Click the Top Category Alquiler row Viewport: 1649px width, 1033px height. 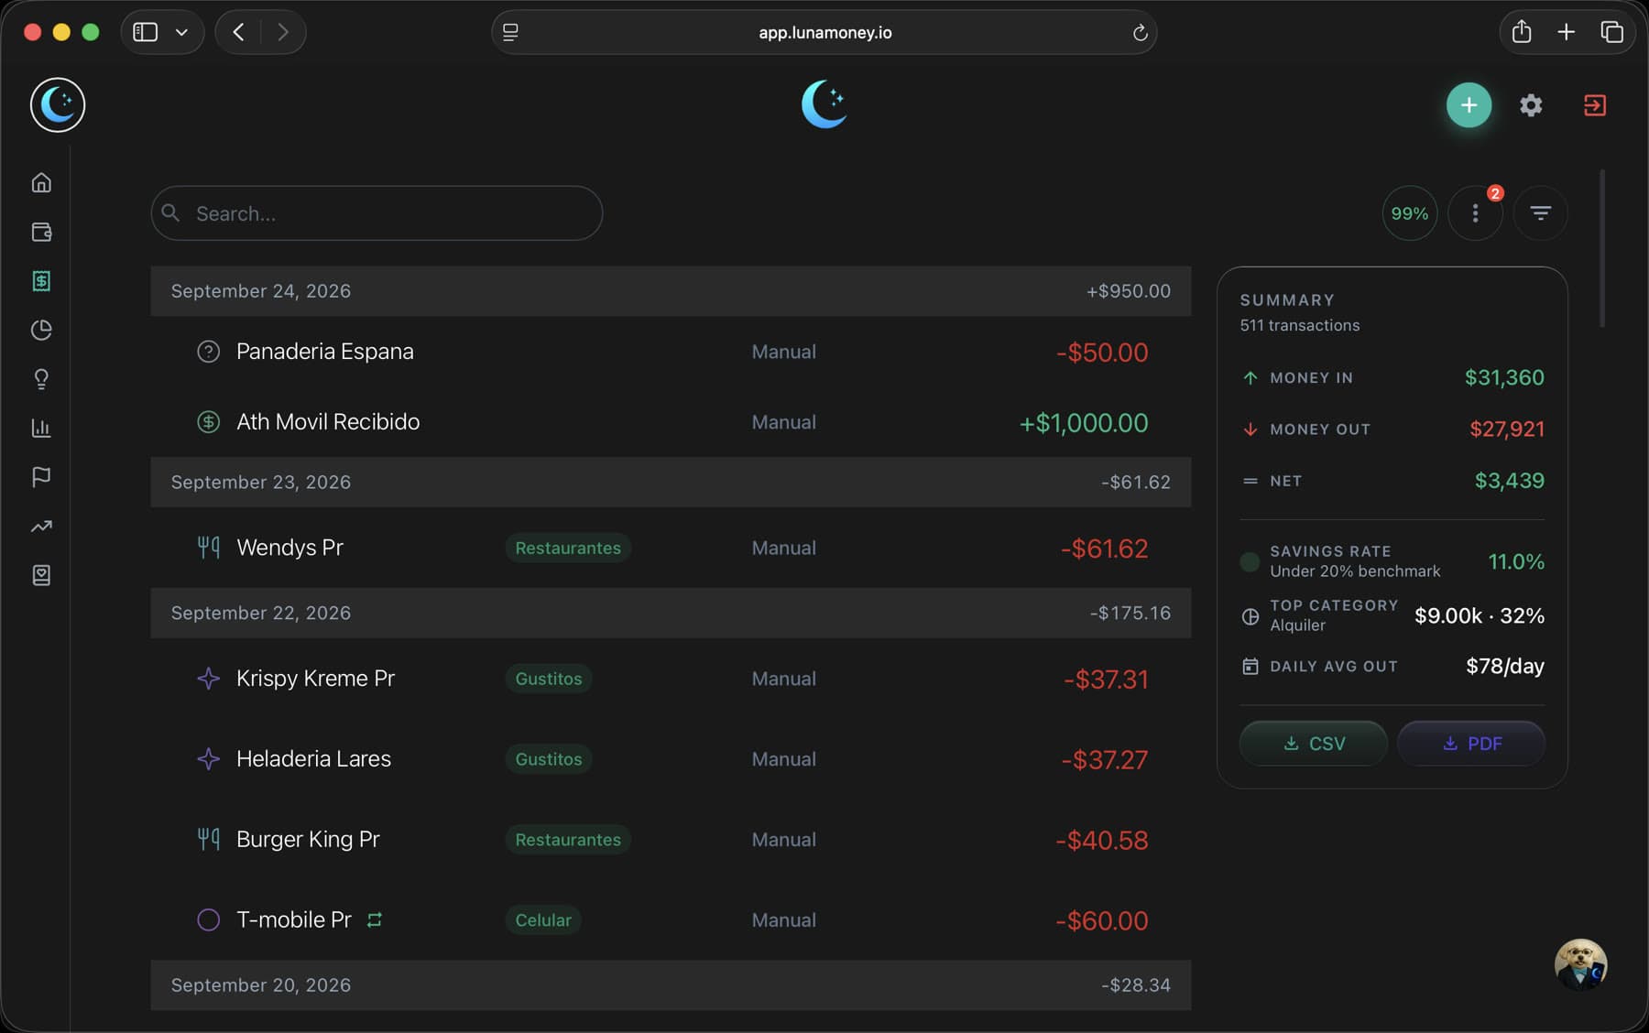[1392, 615]
